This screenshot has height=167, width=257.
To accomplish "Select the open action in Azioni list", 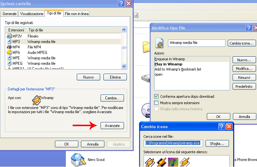I will [192, 74].
